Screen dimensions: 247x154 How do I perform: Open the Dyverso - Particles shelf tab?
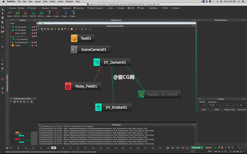[x=16, y=8]
